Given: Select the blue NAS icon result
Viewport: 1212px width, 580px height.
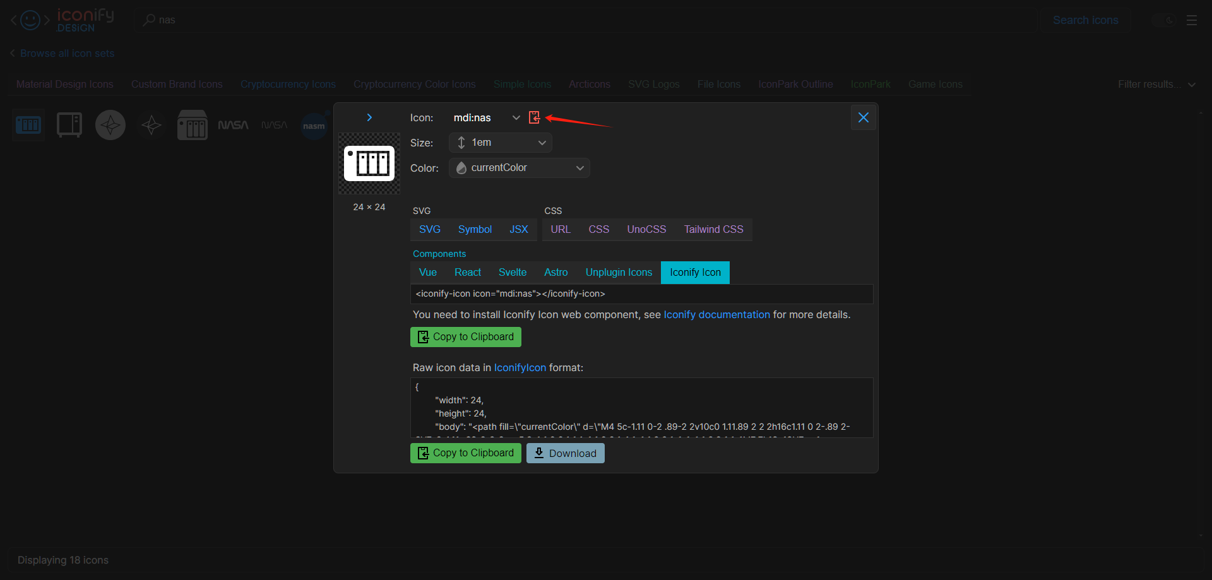Looking at the screenshot, I should (28, 125).
